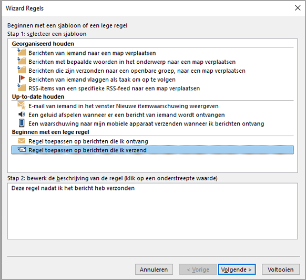Viewport: 306px width, 280px height.
Task: Click mobile phone icon for mobile alert template
Action: click(x=22, y=123)
